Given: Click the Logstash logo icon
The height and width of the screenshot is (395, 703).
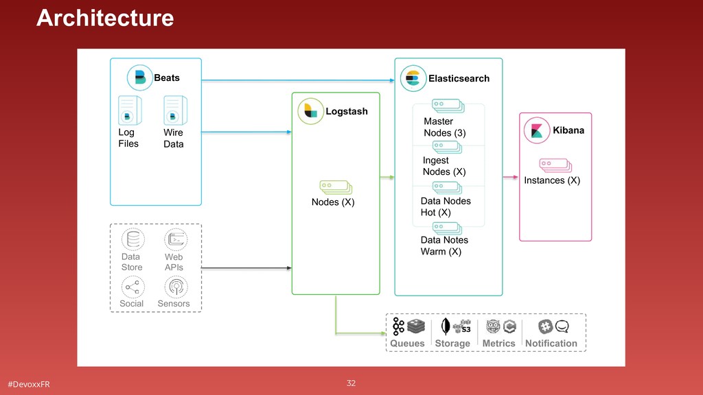Looking at the screenshot, I should pos(310,111).
